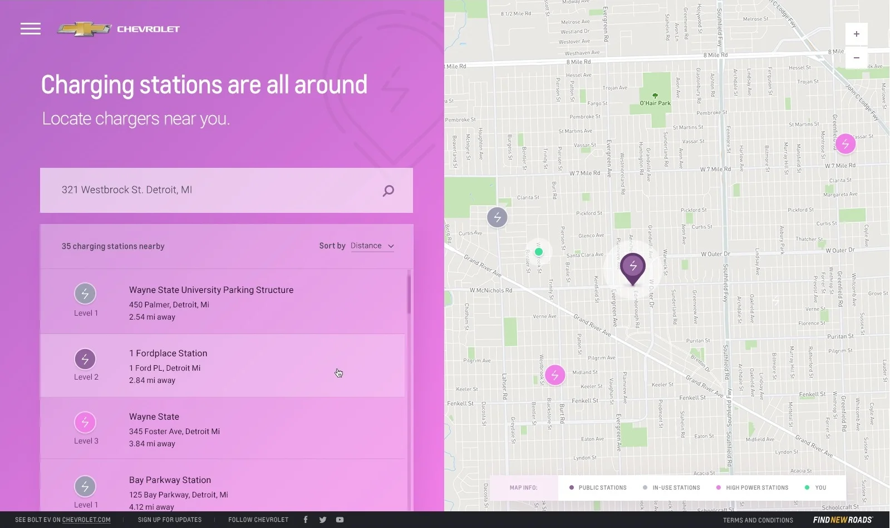Click the pink high power marker near Midland St
Viewport: 890px width, 528px height.
tap(555, 375)
